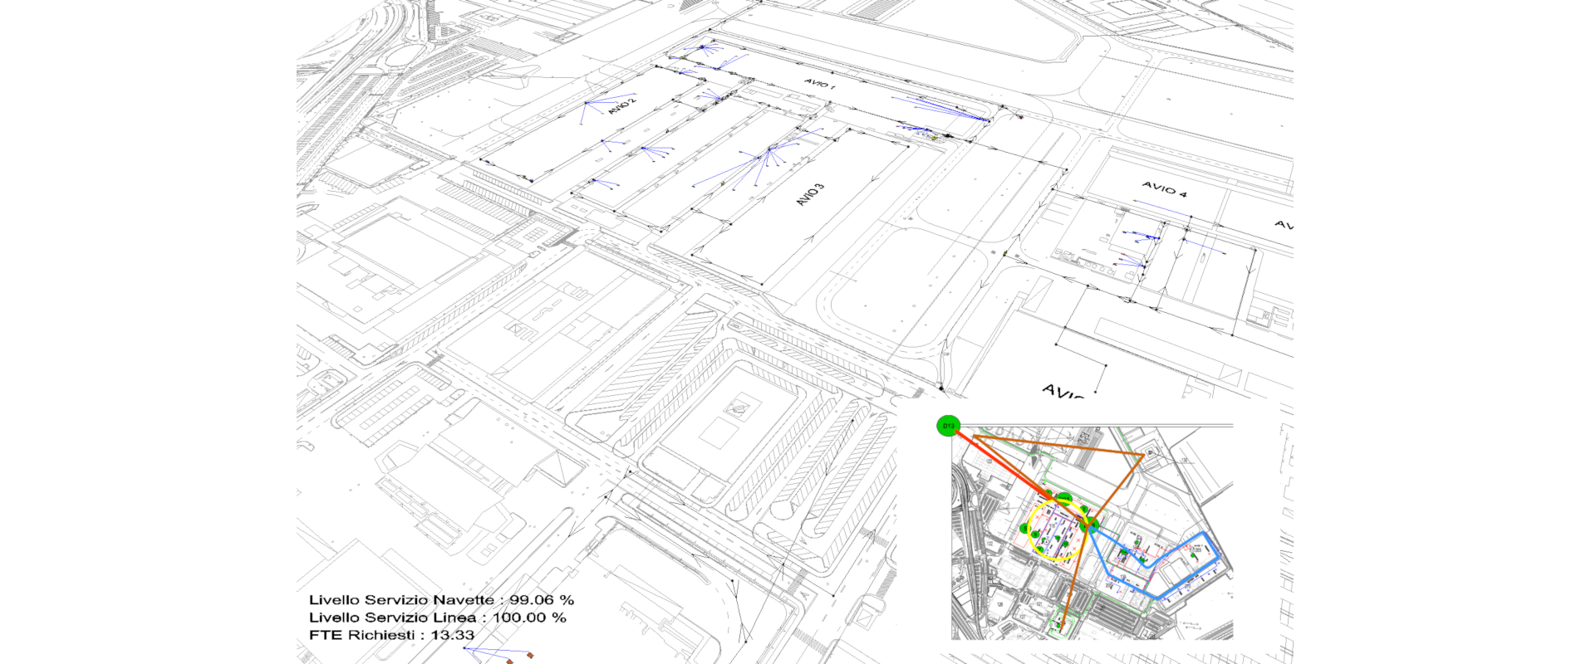Image resolution: width=1591 pixels, height=664 pixels.
Task: Click the blue line cluster hub in AVIO 3
Action: (770, 149)
